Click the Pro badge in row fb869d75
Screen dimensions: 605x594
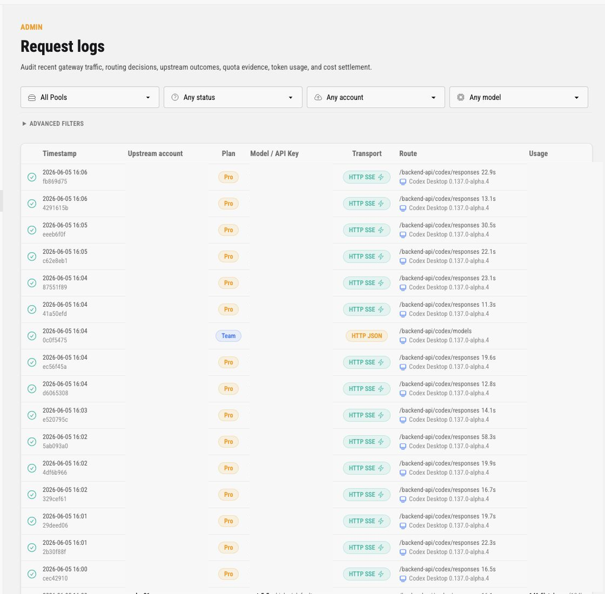tap(228, 177)
